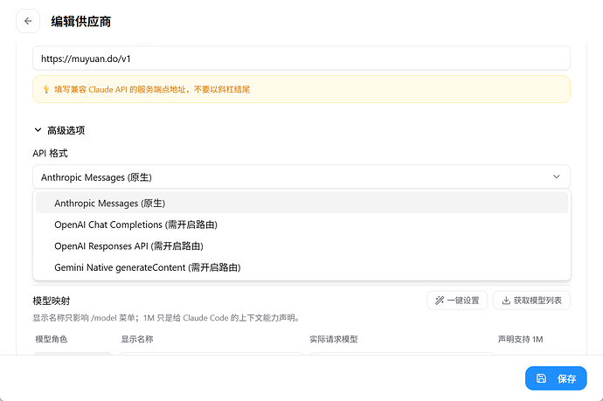The height and width of the screenshot is (401, 603).
Task: Click the 实际请求模型 column header
Action: (x=334, y=339)
